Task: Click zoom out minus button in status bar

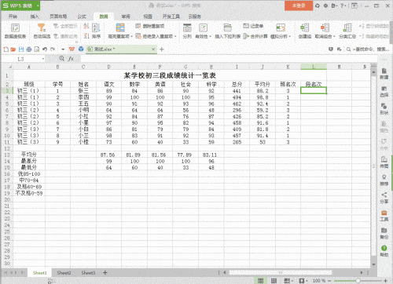Action: (x=330, y=281)
